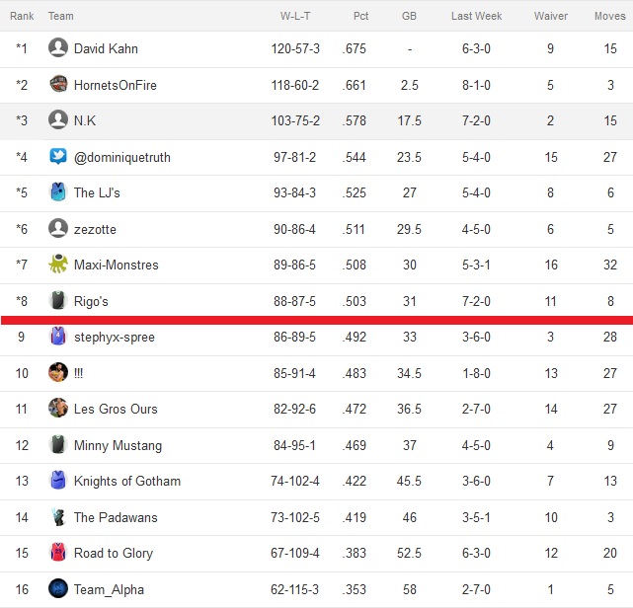The height and width of the screenshot is (608, 633).
Task: Click the Twitter bird icon for @dominiquetruth
Action: [58, 156]
